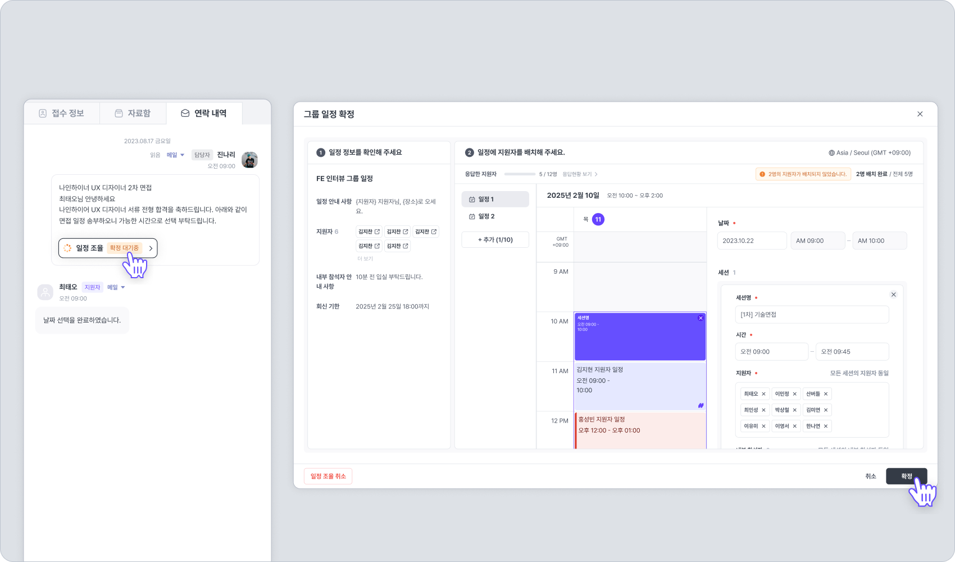Click the red 일정 조율 취소 button
Screen dimensions: 955x562
[x=328, y=477]
